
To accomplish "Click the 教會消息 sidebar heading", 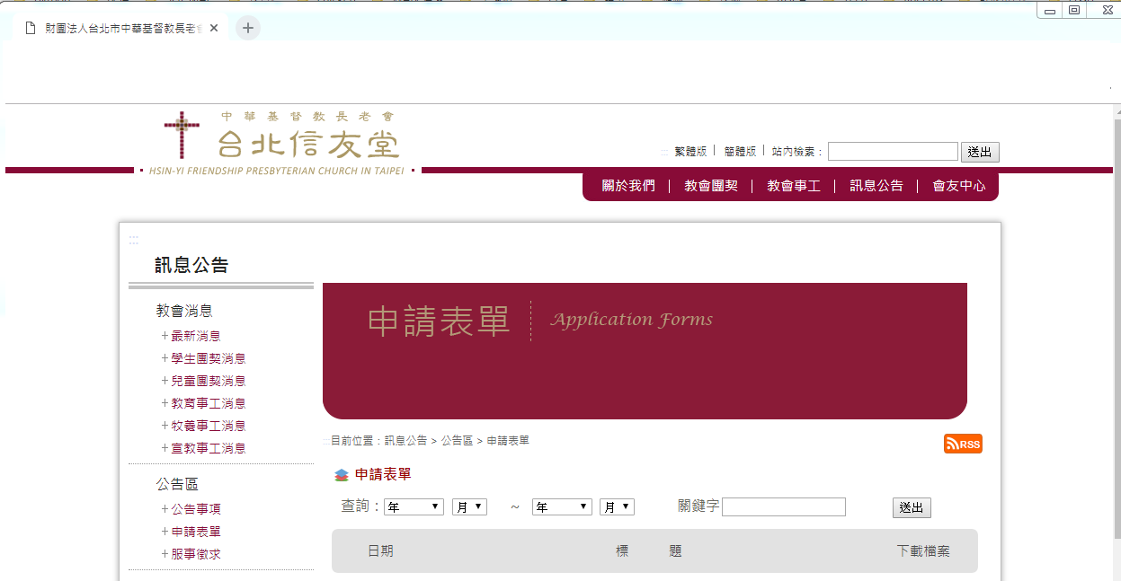I will 184,311.
